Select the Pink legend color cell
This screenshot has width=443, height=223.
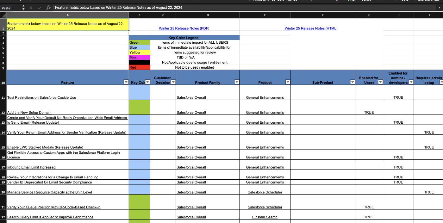click(x=139, y=58)
